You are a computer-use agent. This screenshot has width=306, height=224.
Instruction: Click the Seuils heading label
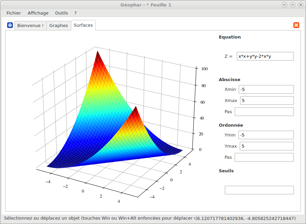coord(226,171)
